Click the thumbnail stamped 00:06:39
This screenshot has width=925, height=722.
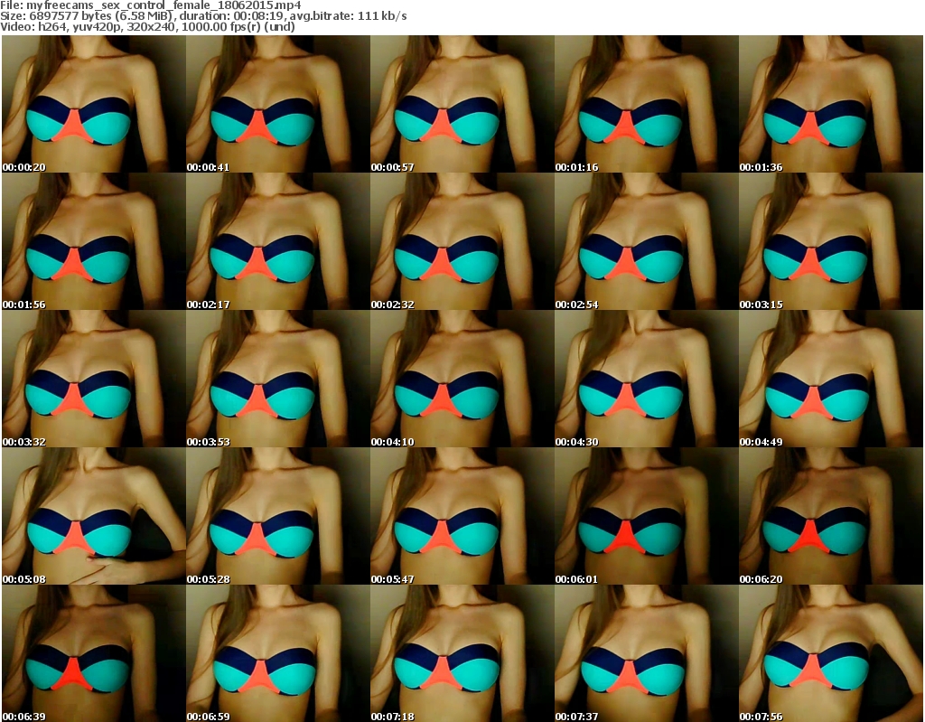(x=93, y=653)
